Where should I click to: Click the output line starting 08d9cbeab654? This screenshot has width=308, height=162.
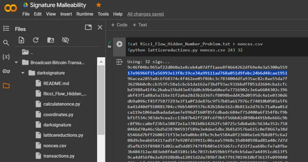207,140
